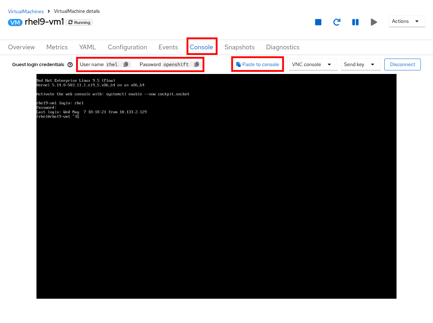Click the Running status badge
The height and width of the screenshot is (323, 433).
point(79,23)
